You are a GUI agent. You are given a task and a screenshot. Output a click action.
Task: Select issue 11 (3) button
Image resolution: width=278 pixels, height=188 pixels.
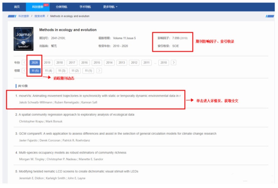click(x=62, y=71)
